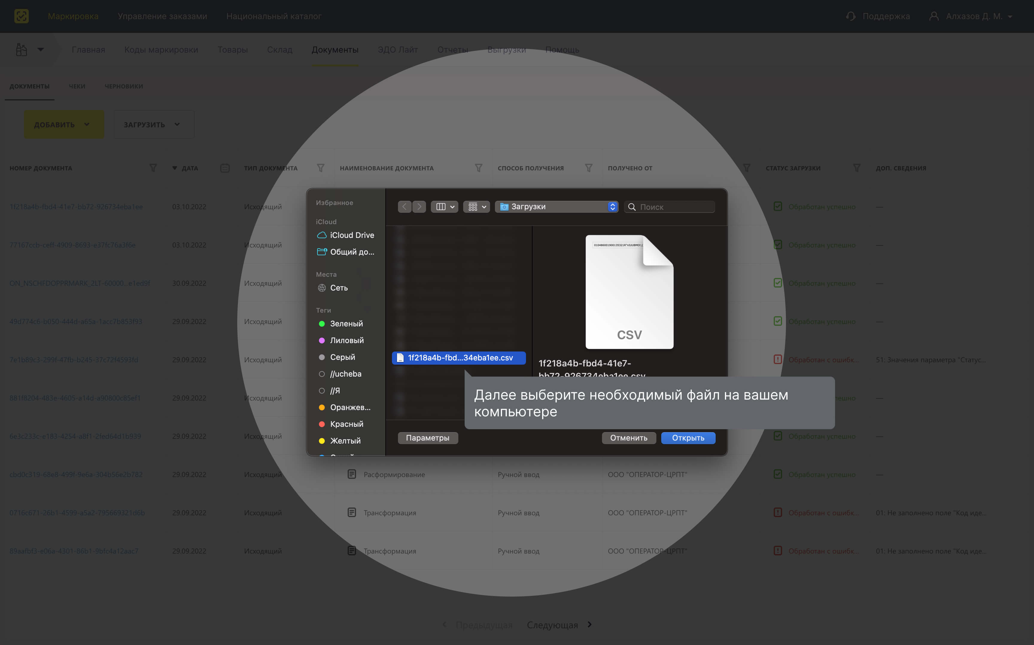
Task: Sort by Дата column arrow
Action: 175,168
